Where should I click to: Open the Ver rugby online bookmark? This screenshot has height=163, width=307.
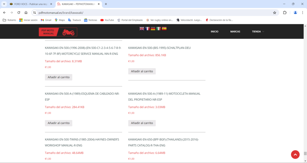(160, 20)
